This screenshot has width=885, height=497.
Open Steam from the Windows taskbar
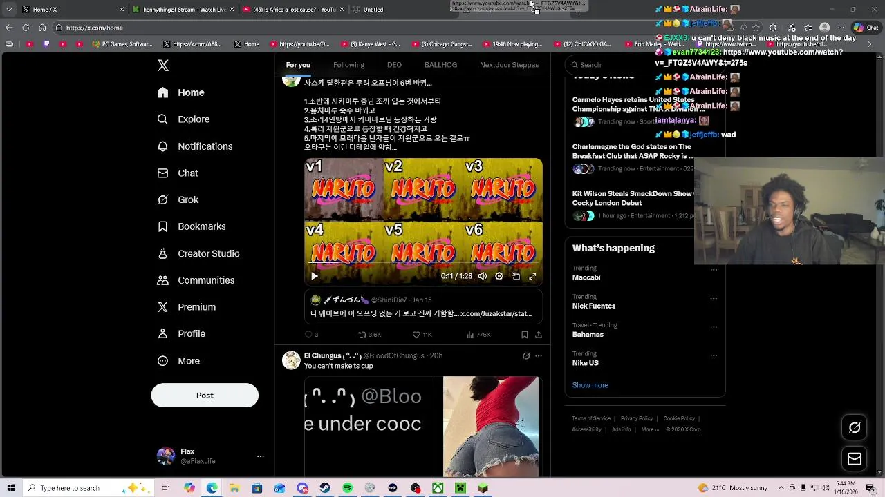tap(325, 488)
